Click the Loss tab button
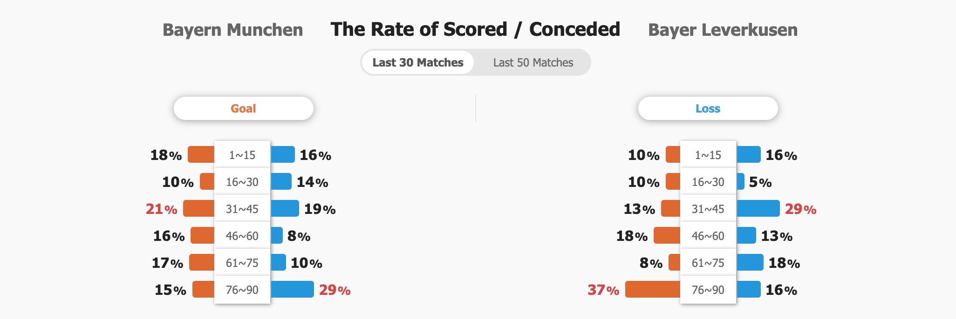The width and height of the screenshot is (956, 319). 708,108
